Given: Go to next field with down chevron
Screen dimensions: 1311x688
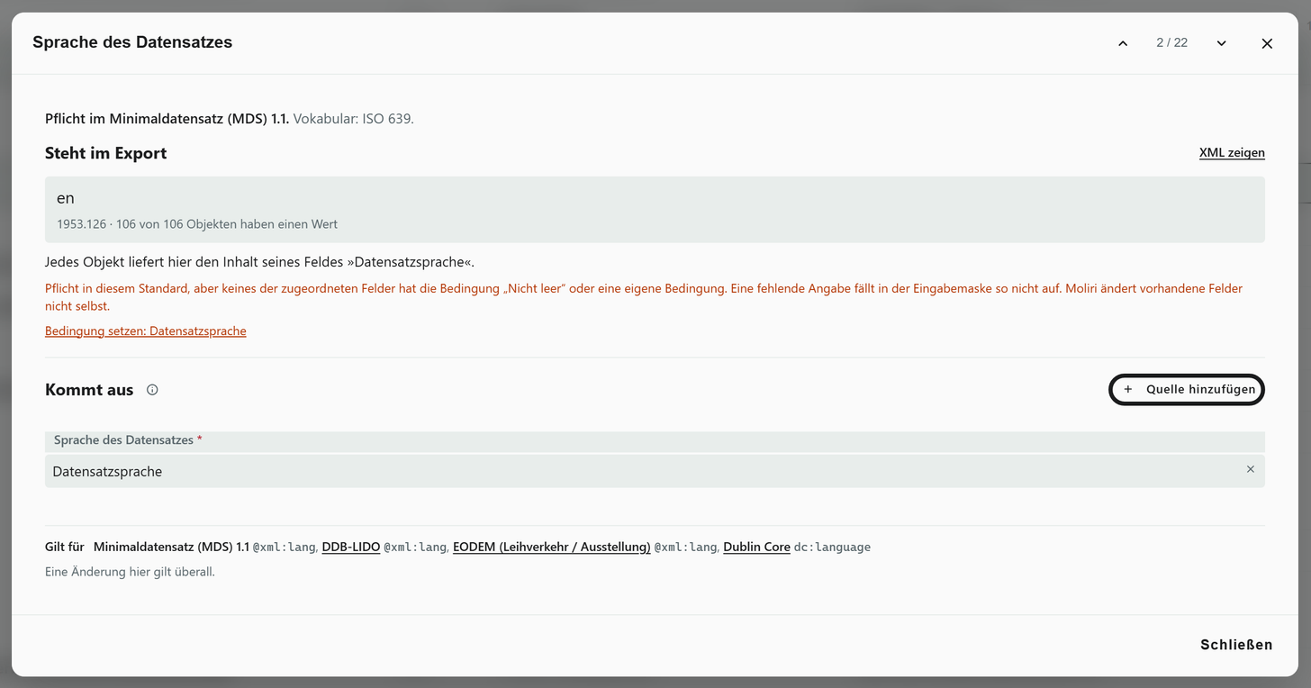Looking at the screenshot, I should tap(1221, 43).
